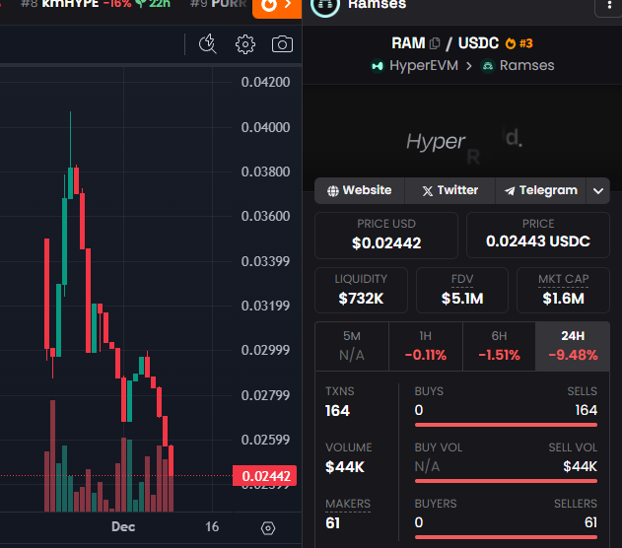Click the kmHYPE trending ticker item
Viewport: 622px width, 548px height.
[96, 4]
